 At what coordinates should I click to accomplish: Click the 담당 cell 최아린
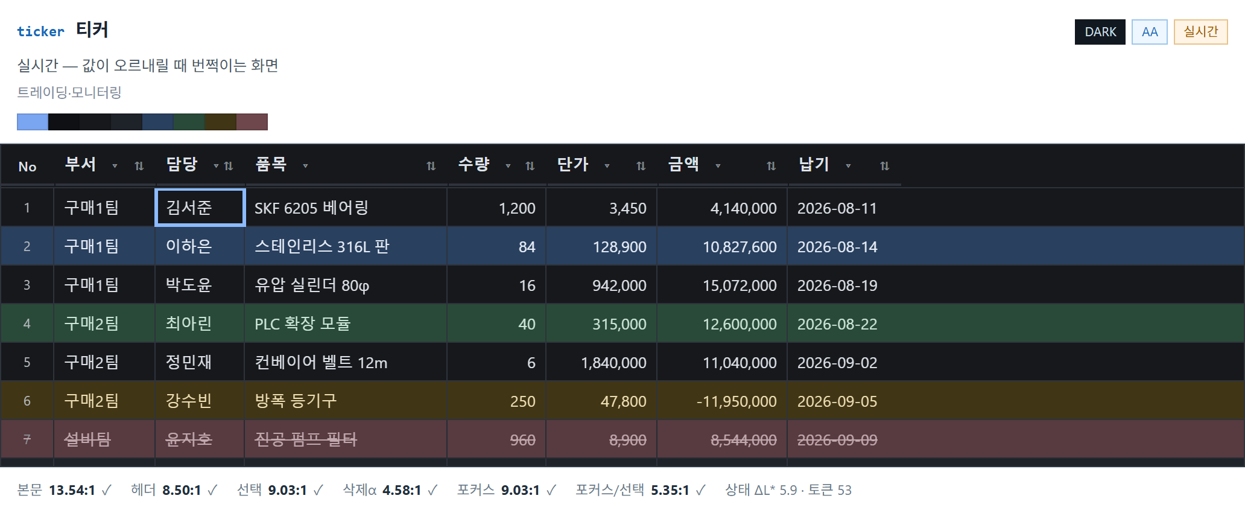[x=200, y=323]
